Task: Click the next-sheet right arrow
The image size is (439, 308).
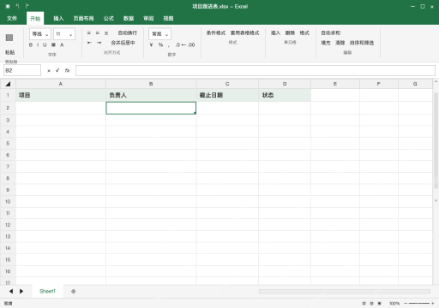Action: 21,291
